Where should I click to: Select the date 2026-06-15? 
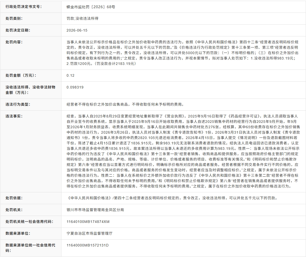click(x=77, y=30)
